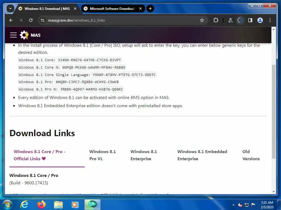The image size is (281, 210).
Task: Click the scrollbar up arrow
Action: click(274, 29)
